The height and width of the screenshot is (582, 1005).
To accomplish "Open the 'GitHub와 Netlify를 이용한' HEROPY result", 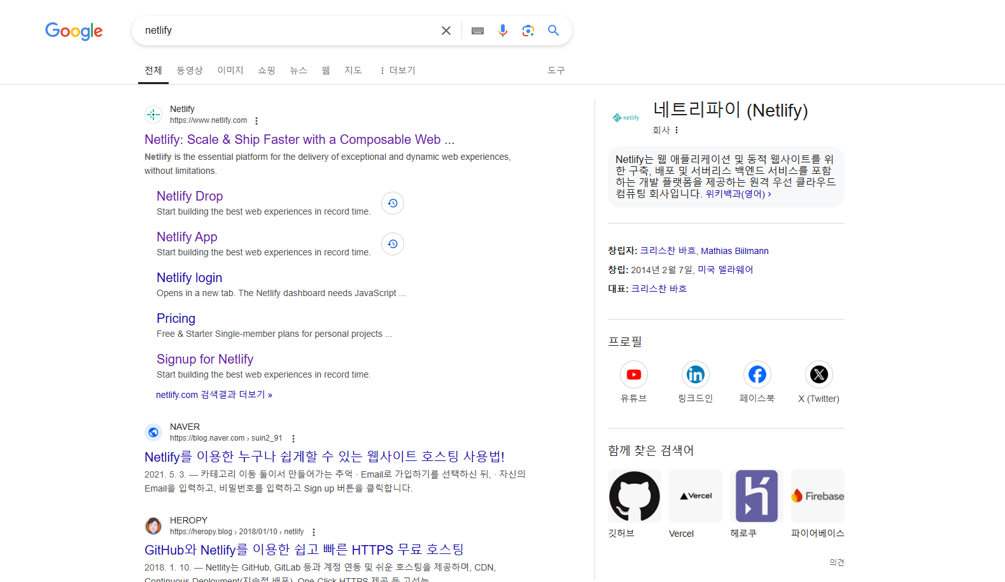I will point(304,550).
